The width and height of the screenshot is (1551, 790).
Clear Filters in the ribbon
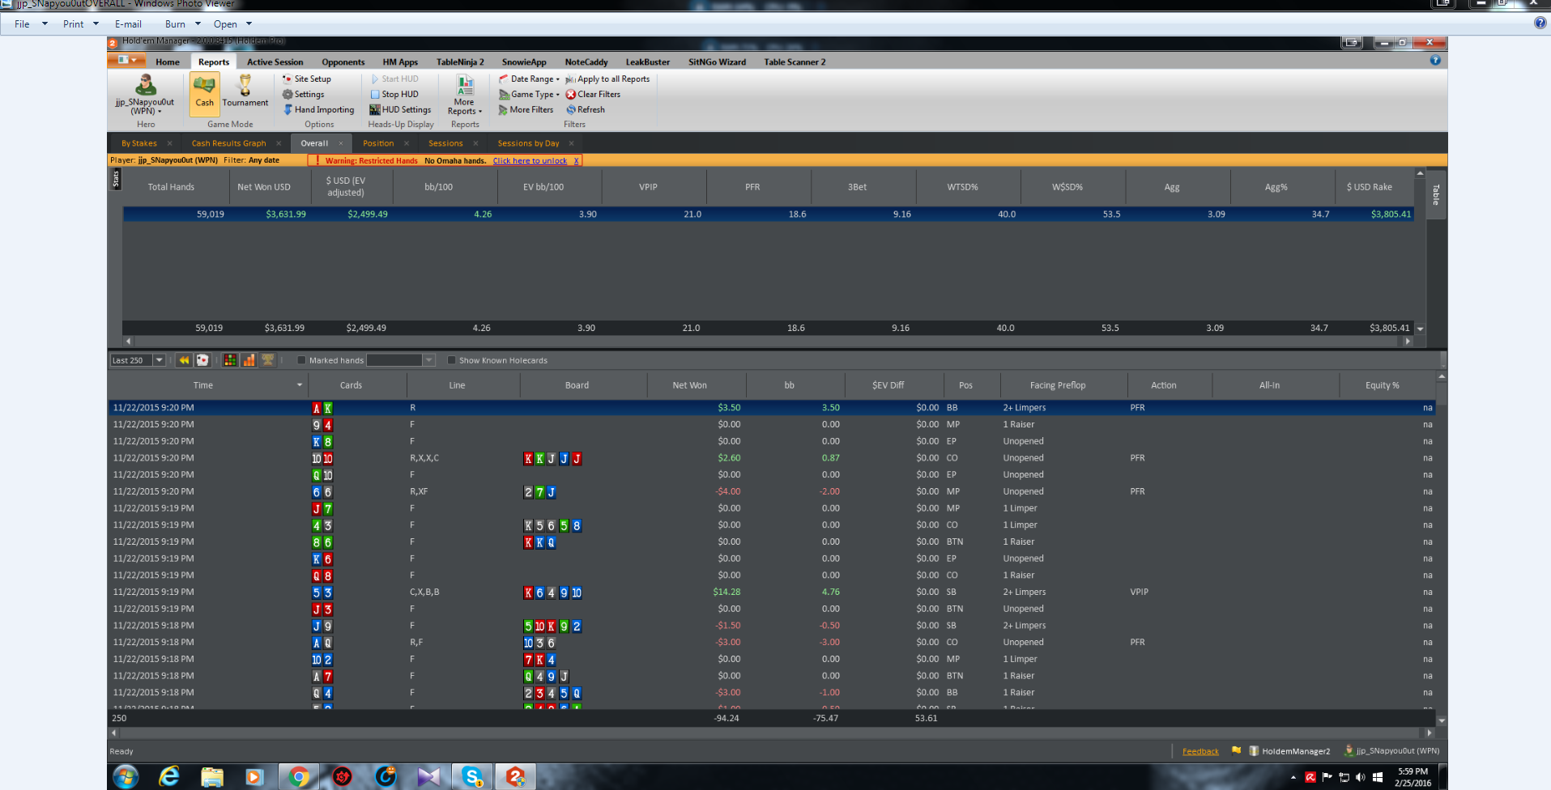(593, 94)
